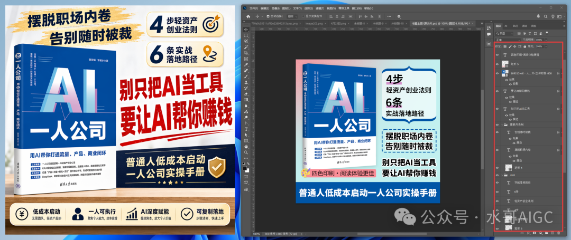The width and height of the screenshot is (571, 240).
Task: Click the delete layer trash icon
Action: coord(559,233)
